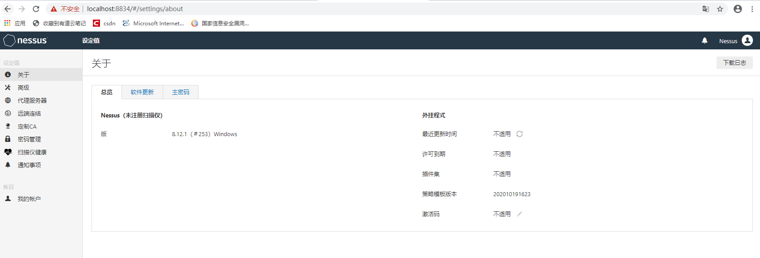Screen dimensions: 760x258
Task: Switch to the 总览 tab
Action: coord(107,92)
